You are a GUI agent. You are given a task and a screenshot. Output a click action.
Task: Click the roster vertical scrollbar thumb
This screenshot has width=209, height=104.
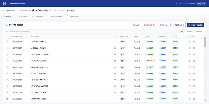pyautogui.click(x=205, y=42)
